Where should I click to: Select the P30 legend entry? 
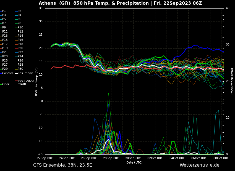click(x=20, y=69)
